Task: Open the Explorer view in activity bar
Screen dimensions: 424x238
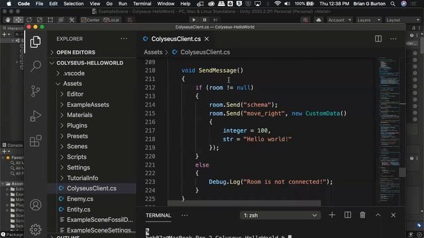Action: [35, 42]
